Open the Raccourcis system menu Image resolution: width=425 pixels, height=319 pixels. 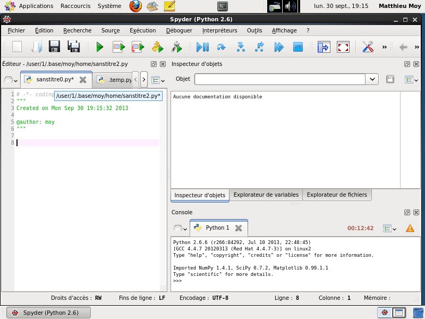click(75, 6)
